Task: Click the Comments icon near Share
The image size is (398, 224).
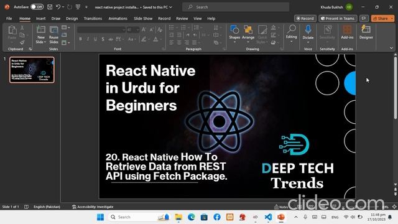Action: point(364,18)
